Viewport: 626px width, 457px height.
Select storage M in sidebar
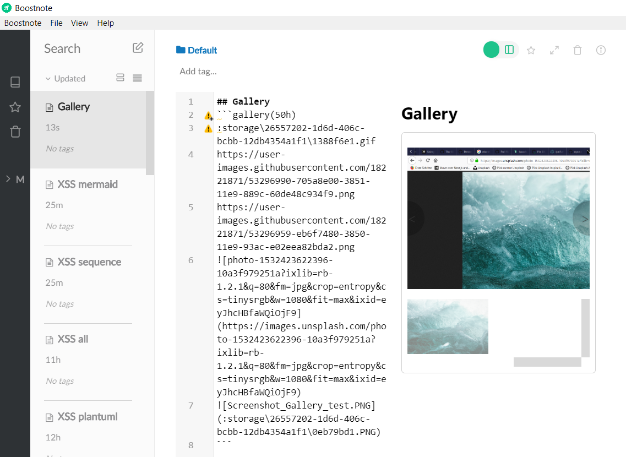20,179
